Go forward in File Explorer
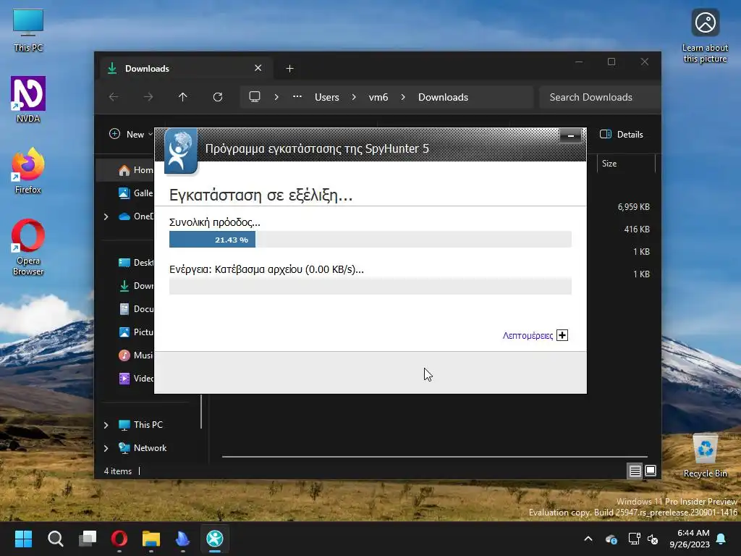Screen dimensions: 741x556 pyautogui.click(x=148, y=97)
